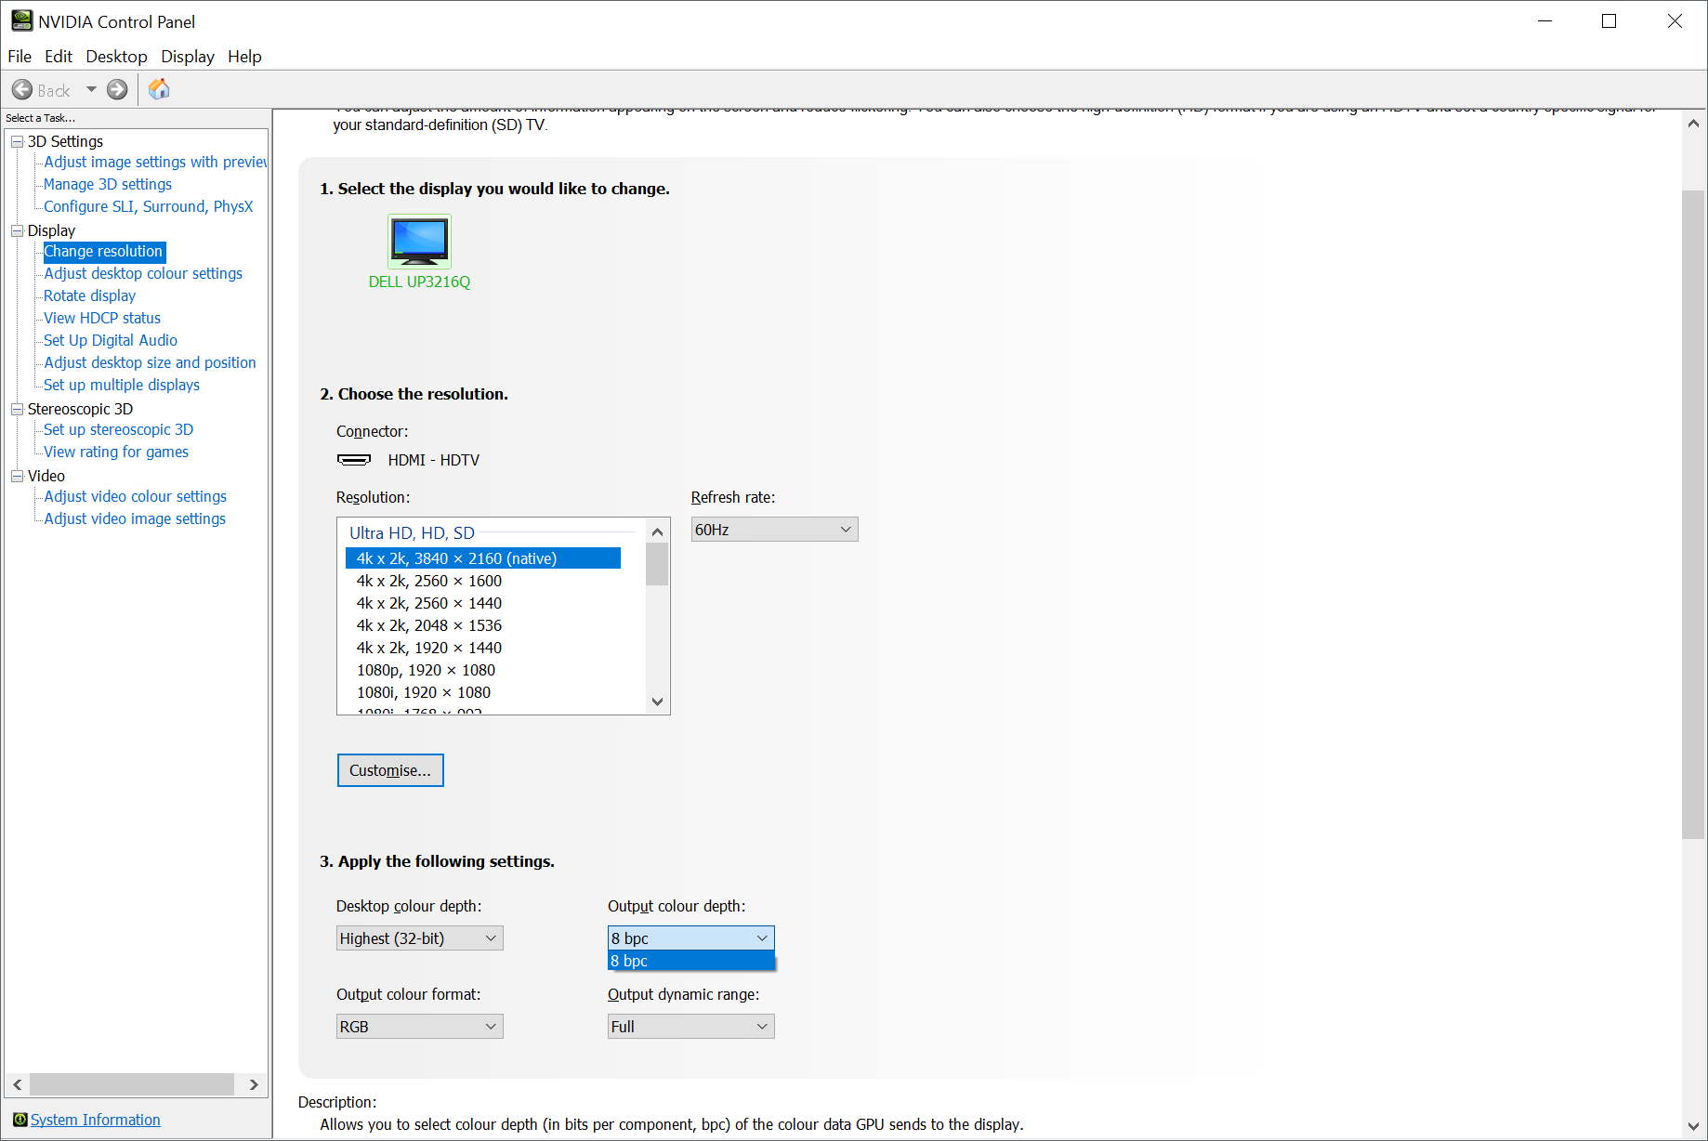Screen dimensions: 1708x1141
Task: Open Set Up Digital Audio
Action: 111,340
